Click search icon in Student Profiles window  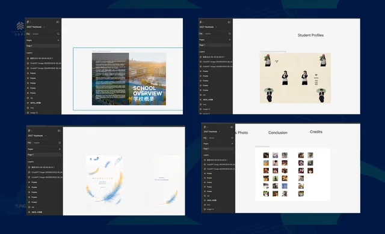click(x=230, y=34)
